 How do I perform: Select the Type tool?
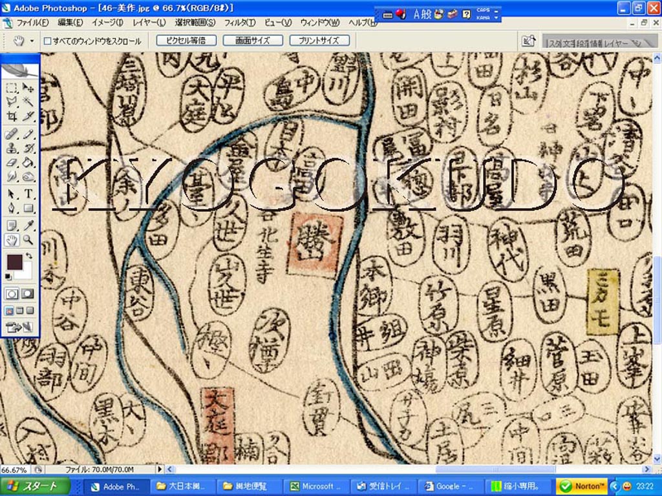[28, 194]
